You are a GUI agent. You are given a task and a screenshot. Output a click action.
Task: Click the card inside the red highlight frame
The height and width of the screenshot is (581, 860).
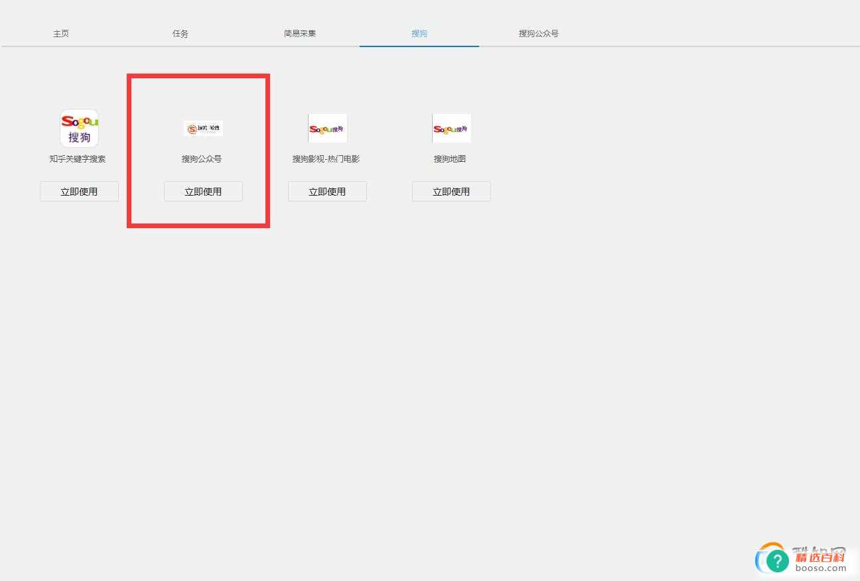click(x=198, y=151)
